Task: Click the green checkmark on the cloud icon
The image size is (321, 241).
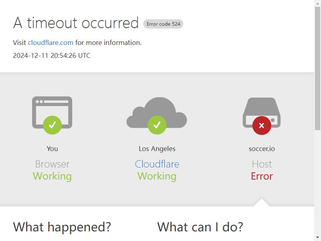Action: pos(157,125)
